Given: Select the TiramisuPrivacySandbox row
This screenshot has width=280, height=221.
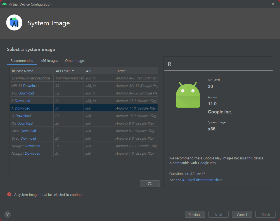Looking at the screenshot, I should point(84,78).
